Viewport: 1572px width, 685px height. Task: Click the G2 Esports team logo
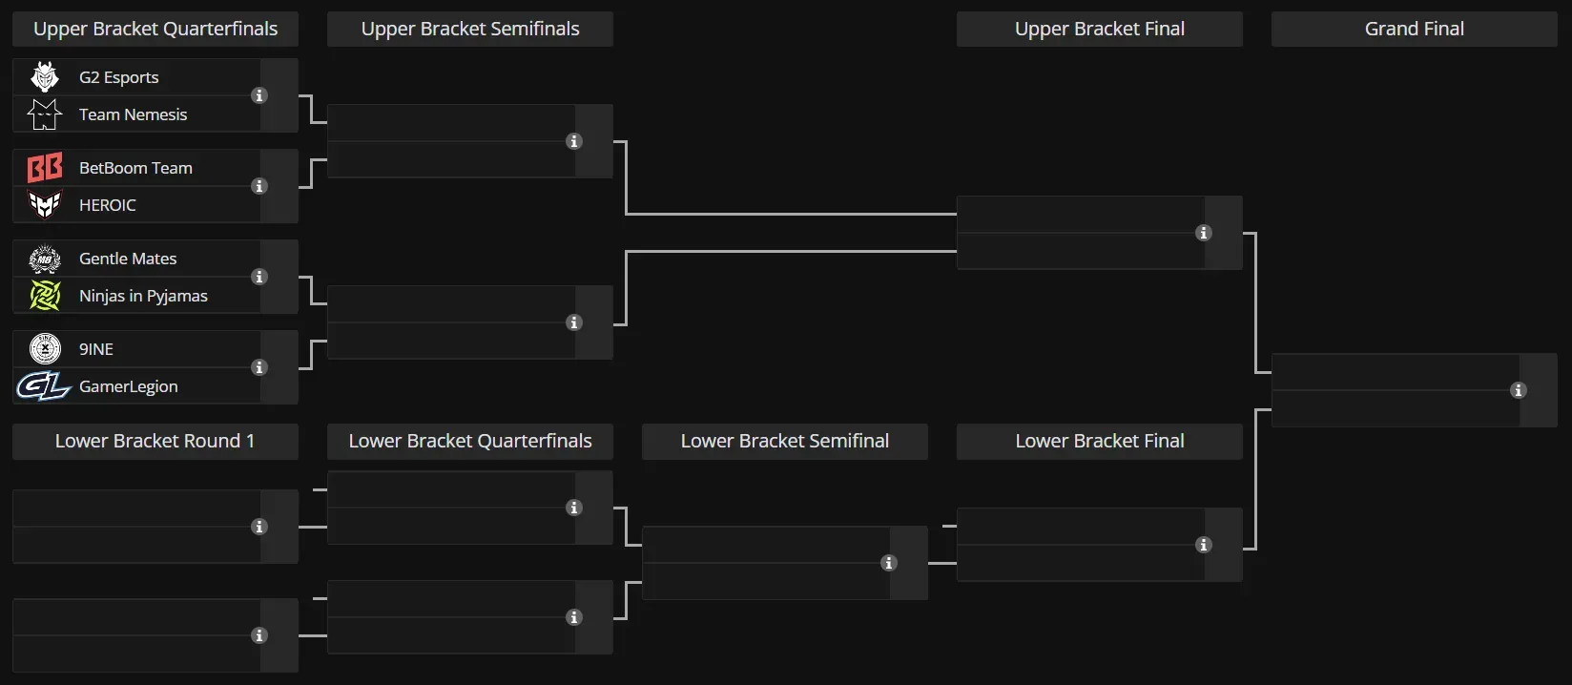click(44, 76)
